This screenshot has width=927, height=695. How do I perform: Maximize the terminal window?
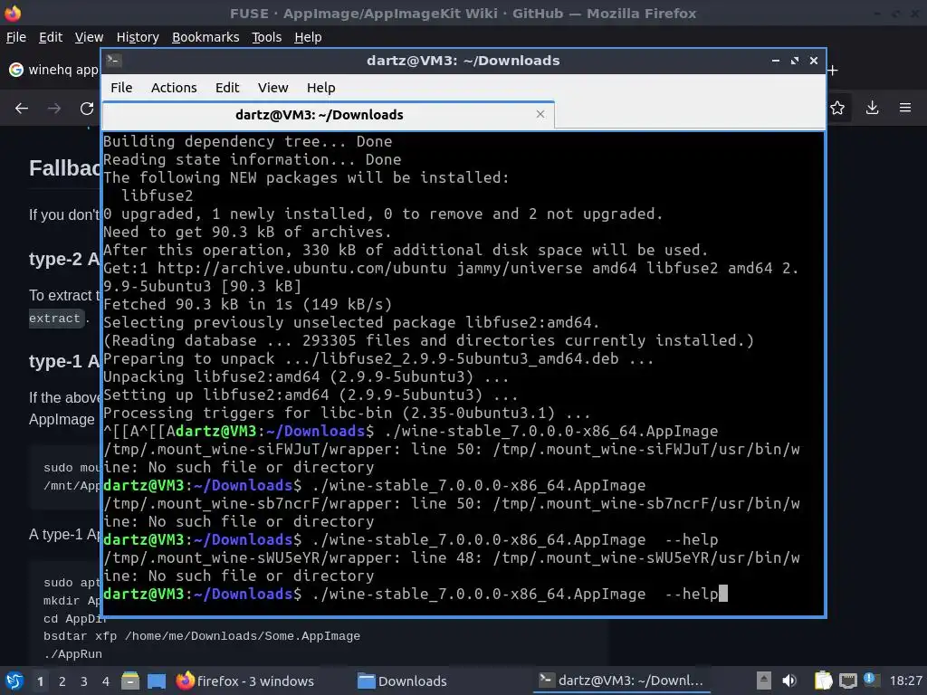click(x=795, y=61)
